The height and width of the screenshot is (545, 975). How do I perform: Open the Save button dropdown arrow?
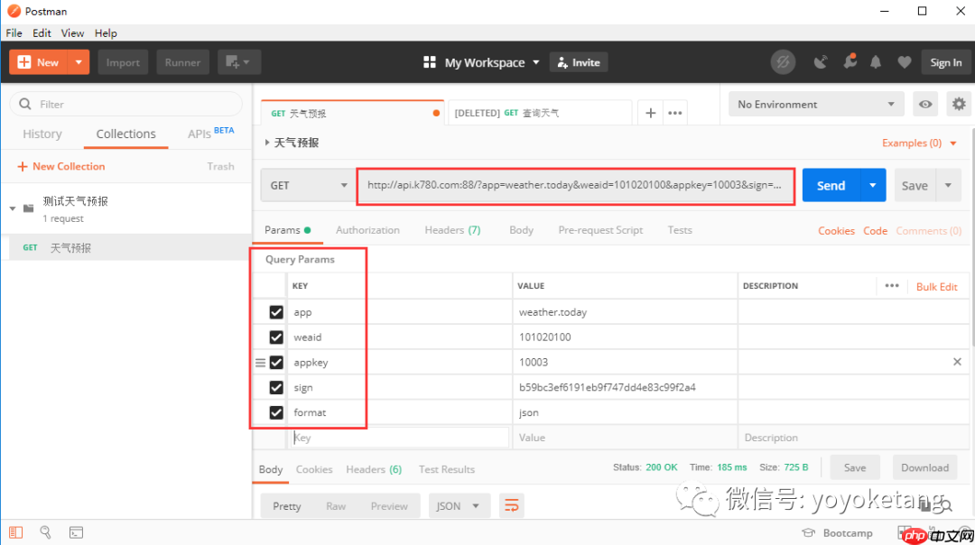(x=948, y=185)
